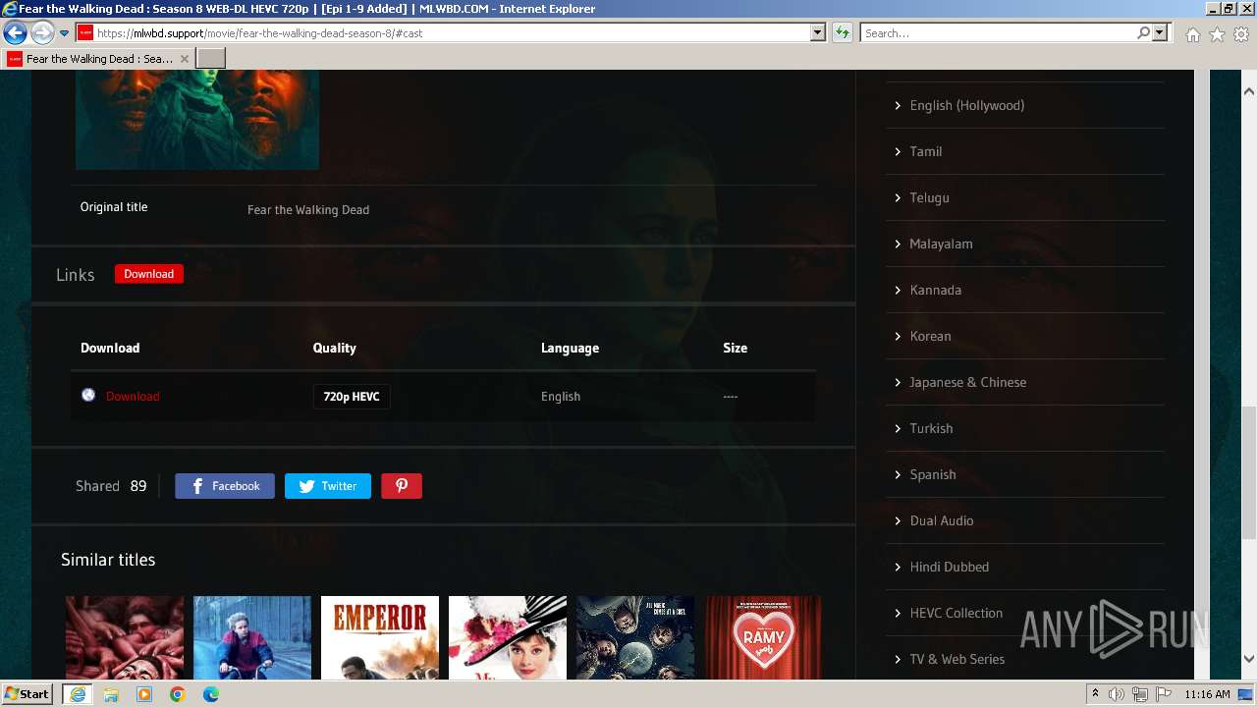Open the Hindi Dubbed category
1257x707 pixels.
[x=950, y=567]
